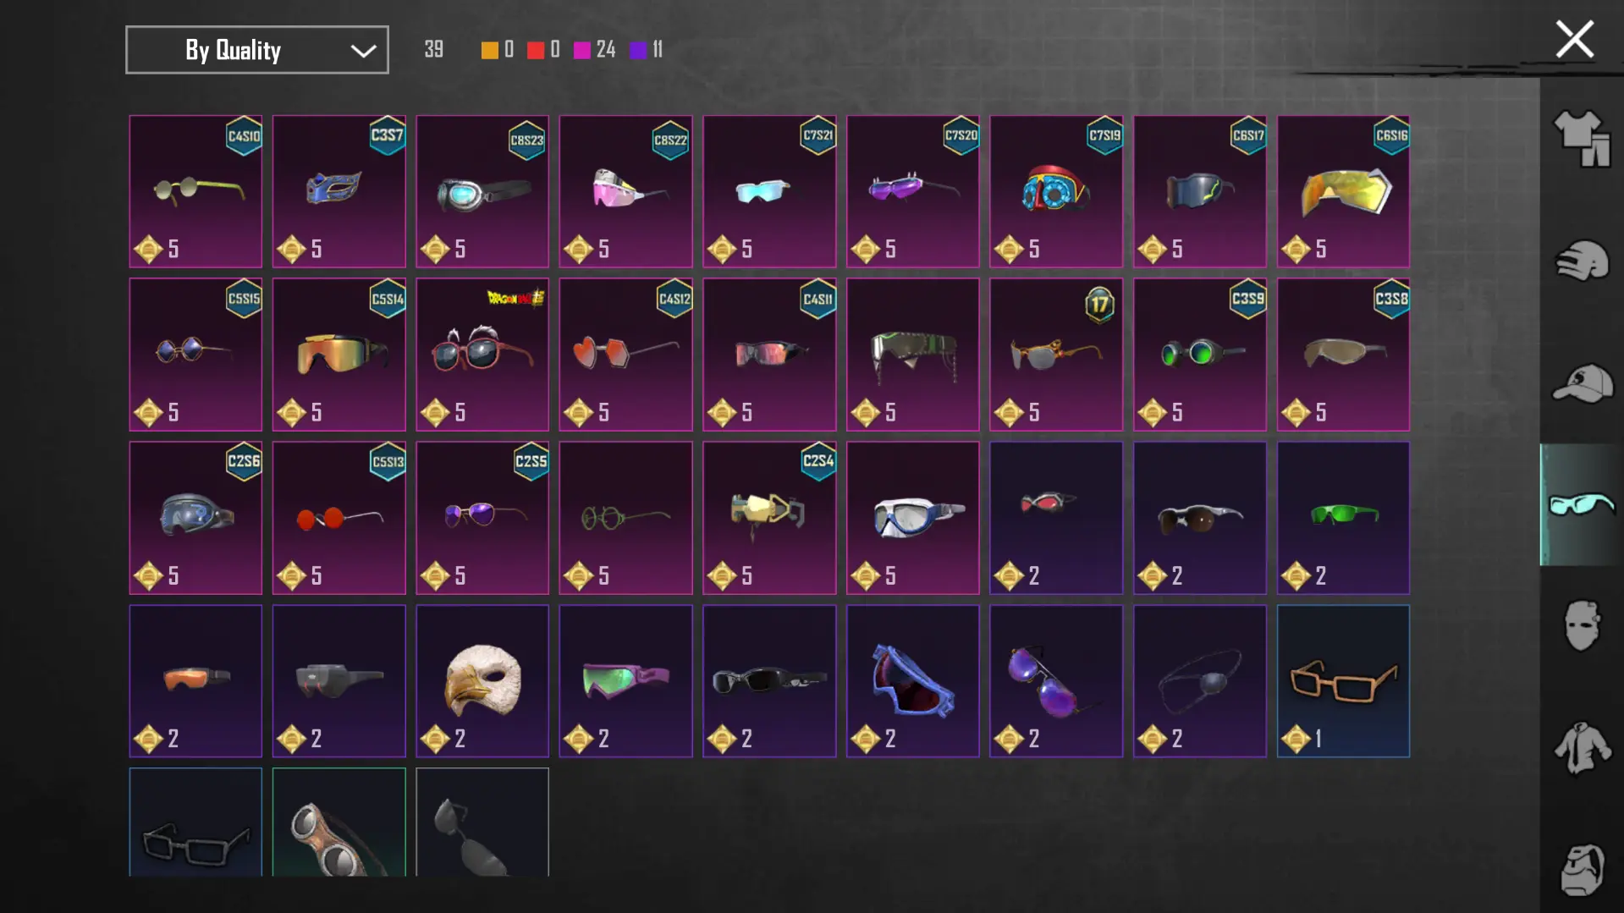The width and height of the screenshot is (1624, 913).
Task: Open the outfits clothing category icon
Action: [x=1581, y=139]
